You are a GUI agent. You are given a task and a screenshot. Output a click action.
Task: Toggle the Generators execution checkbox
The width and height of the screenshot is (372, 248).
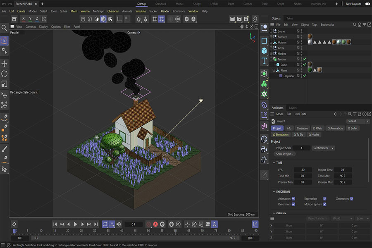tap(352, 199)
